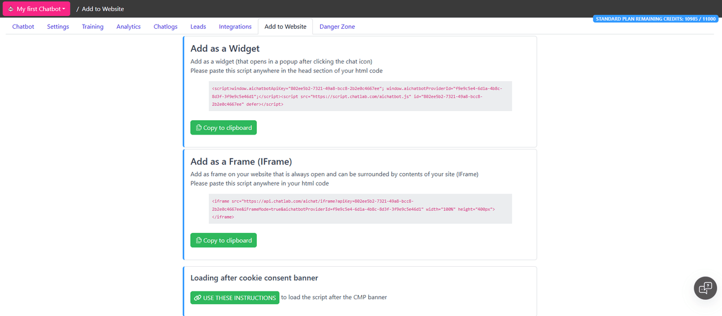Screen dimensions: 722x316
Task: Click the USE THESE INSTRUCTIONS button
Action: click(235, 298)
